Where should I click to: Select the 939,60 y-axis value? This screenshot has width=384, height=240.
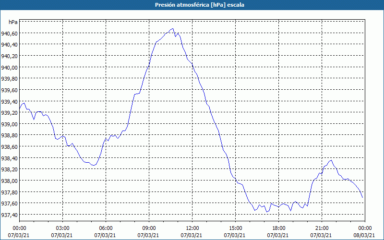tap(9, 90)
